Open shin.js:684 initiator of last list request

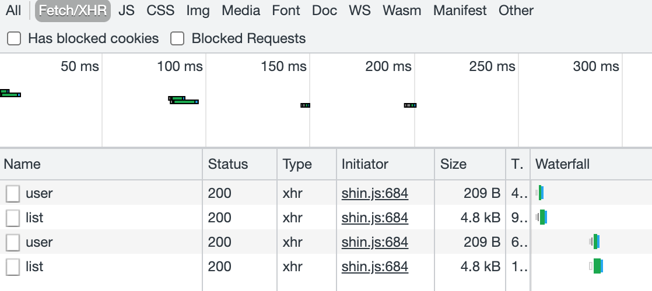pos(374,267)
